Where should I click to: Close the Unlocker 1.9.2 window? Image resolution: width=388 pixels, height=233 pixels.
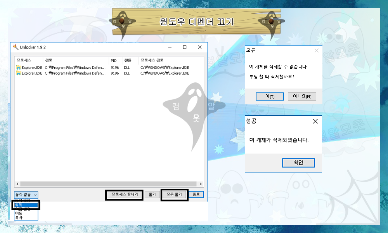pos(200,47)
